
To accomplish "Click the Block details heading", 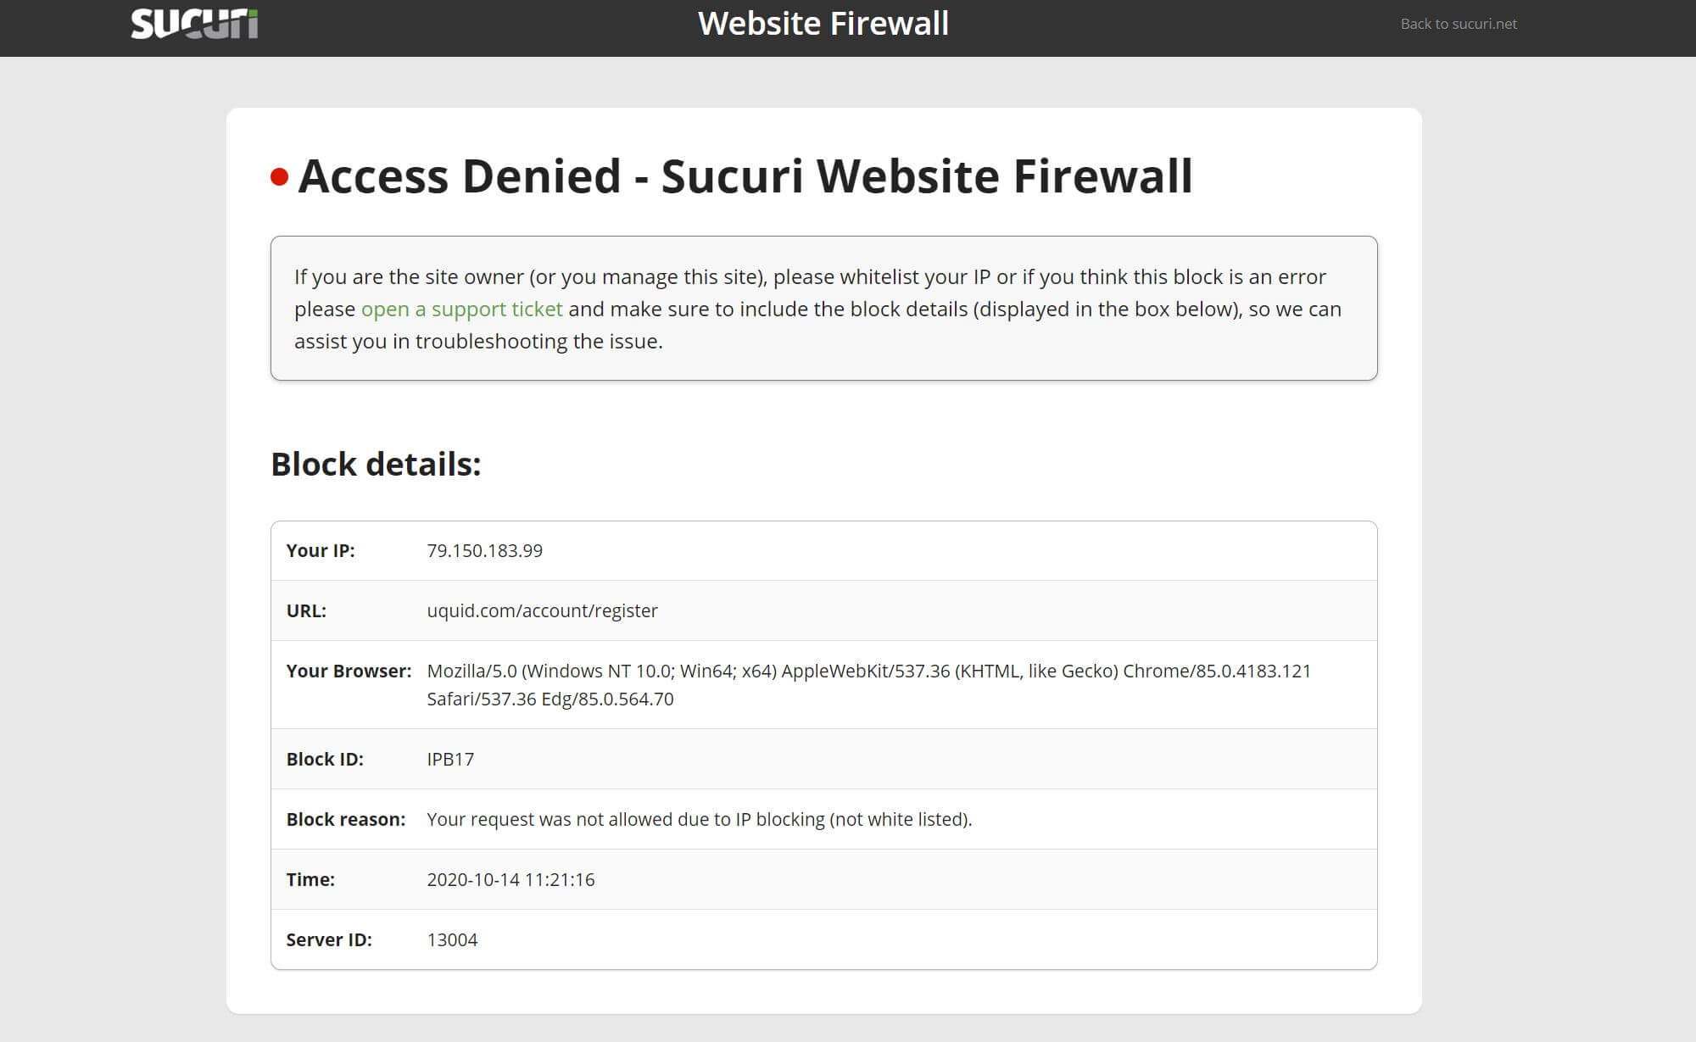I will click(376, 464).
